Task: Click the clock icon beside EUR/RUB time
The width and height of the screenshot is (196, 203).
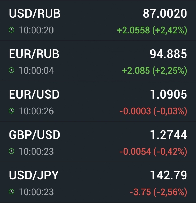Action: 11,71
